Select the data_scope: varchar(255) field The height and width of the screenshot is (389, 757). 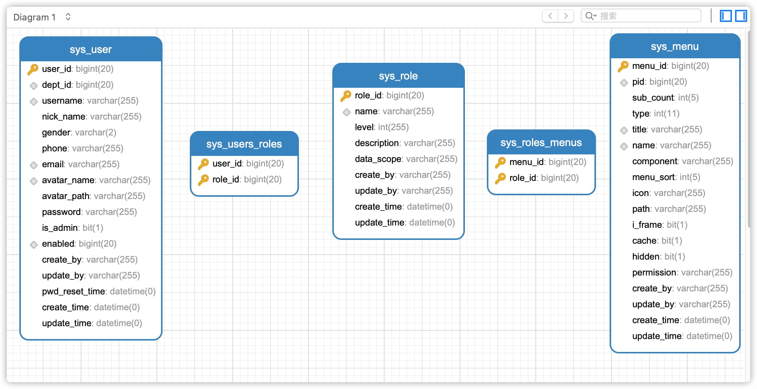[x=406, y=159]
